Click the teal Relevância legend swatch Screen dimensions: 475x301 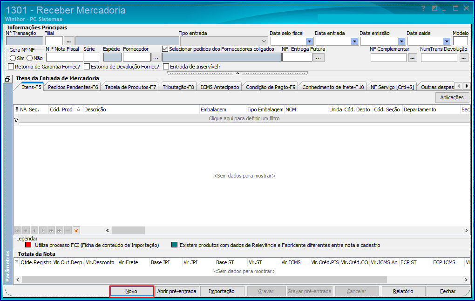click(x=174, y=245)
